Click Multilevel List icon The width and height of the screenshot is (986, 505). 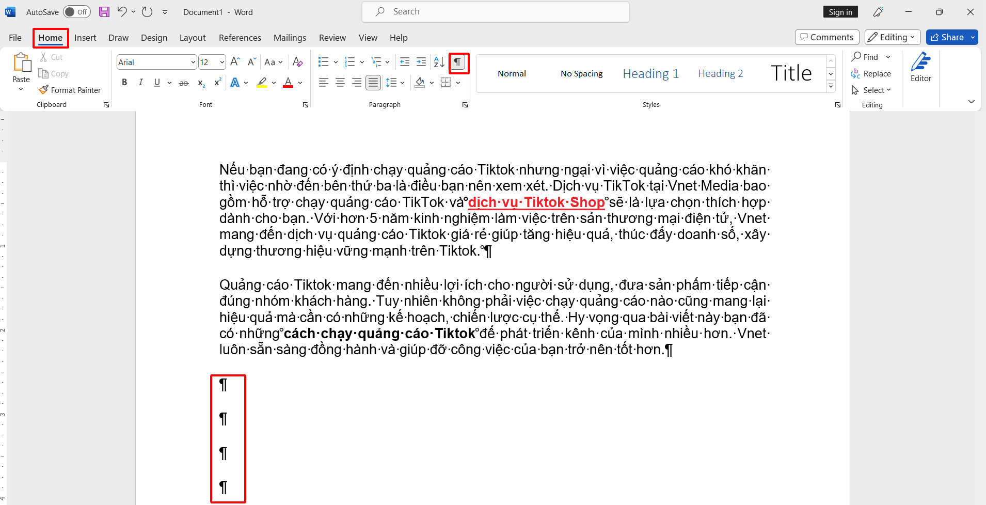click(x=376, y=62)
